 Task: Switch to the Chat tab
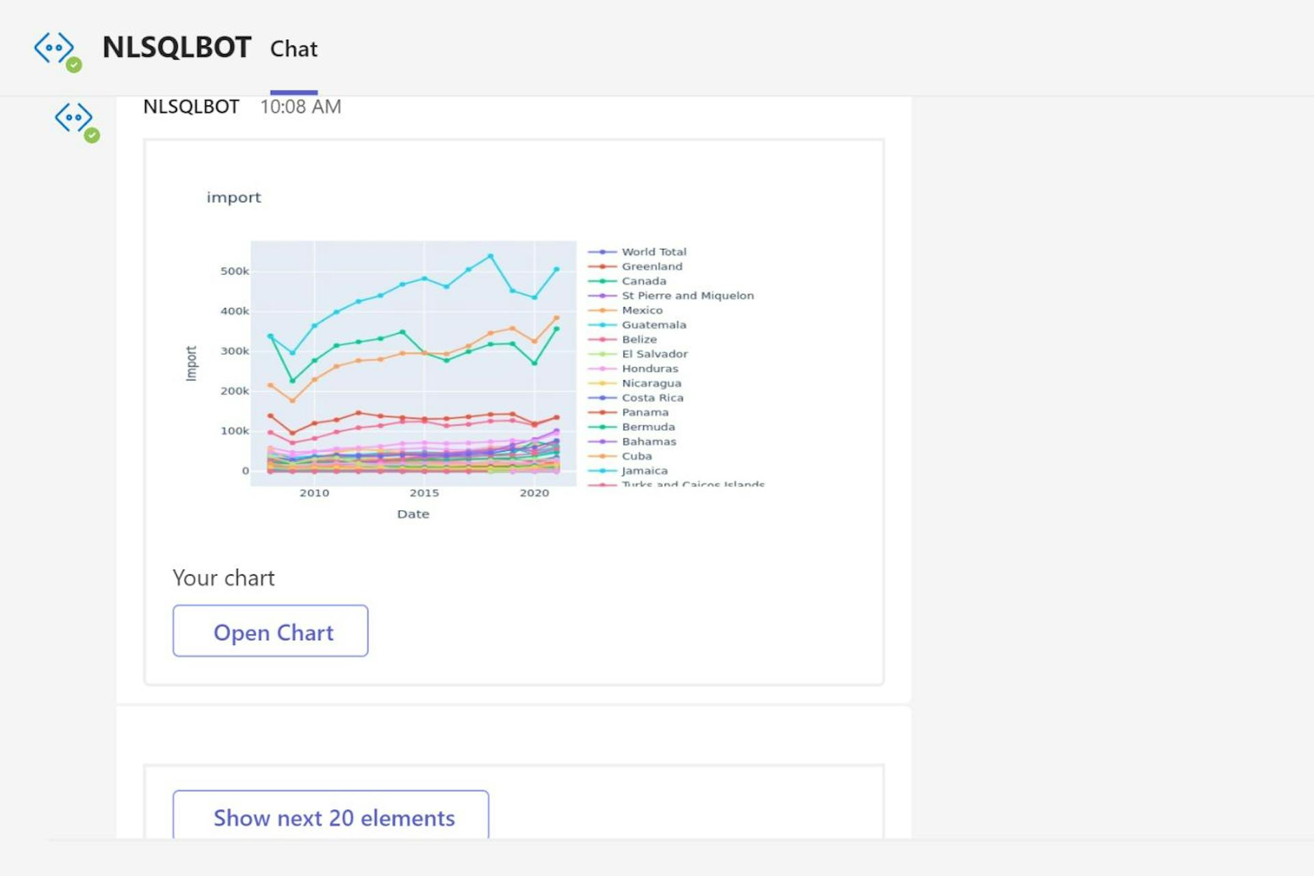click(x=294, y=49)
